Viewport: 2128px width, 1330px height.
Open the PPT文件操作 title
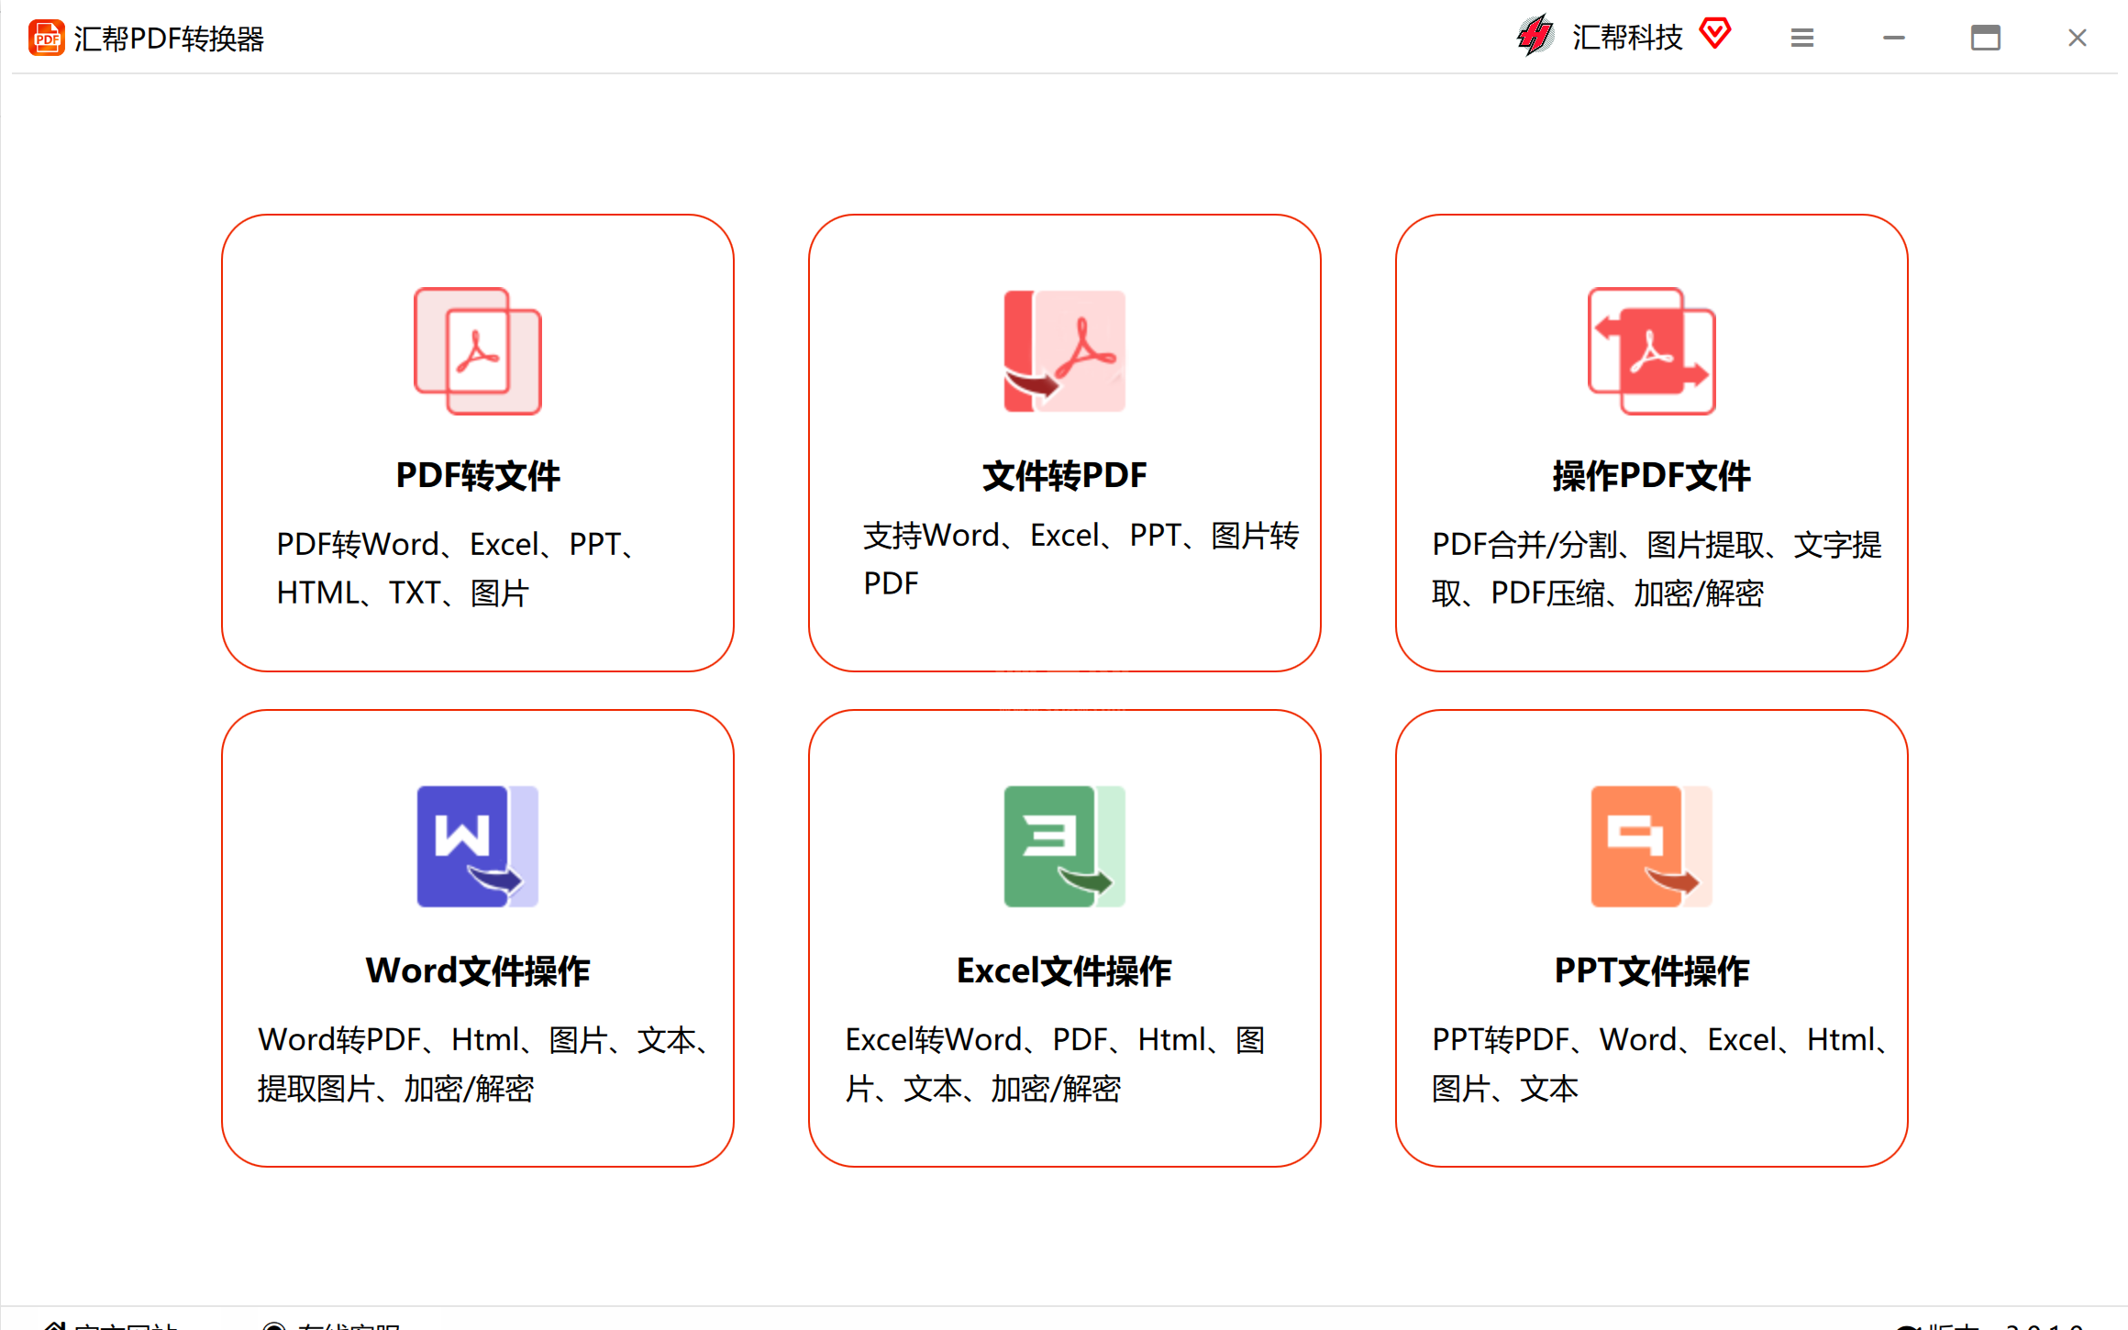[x=1652, y=970]
